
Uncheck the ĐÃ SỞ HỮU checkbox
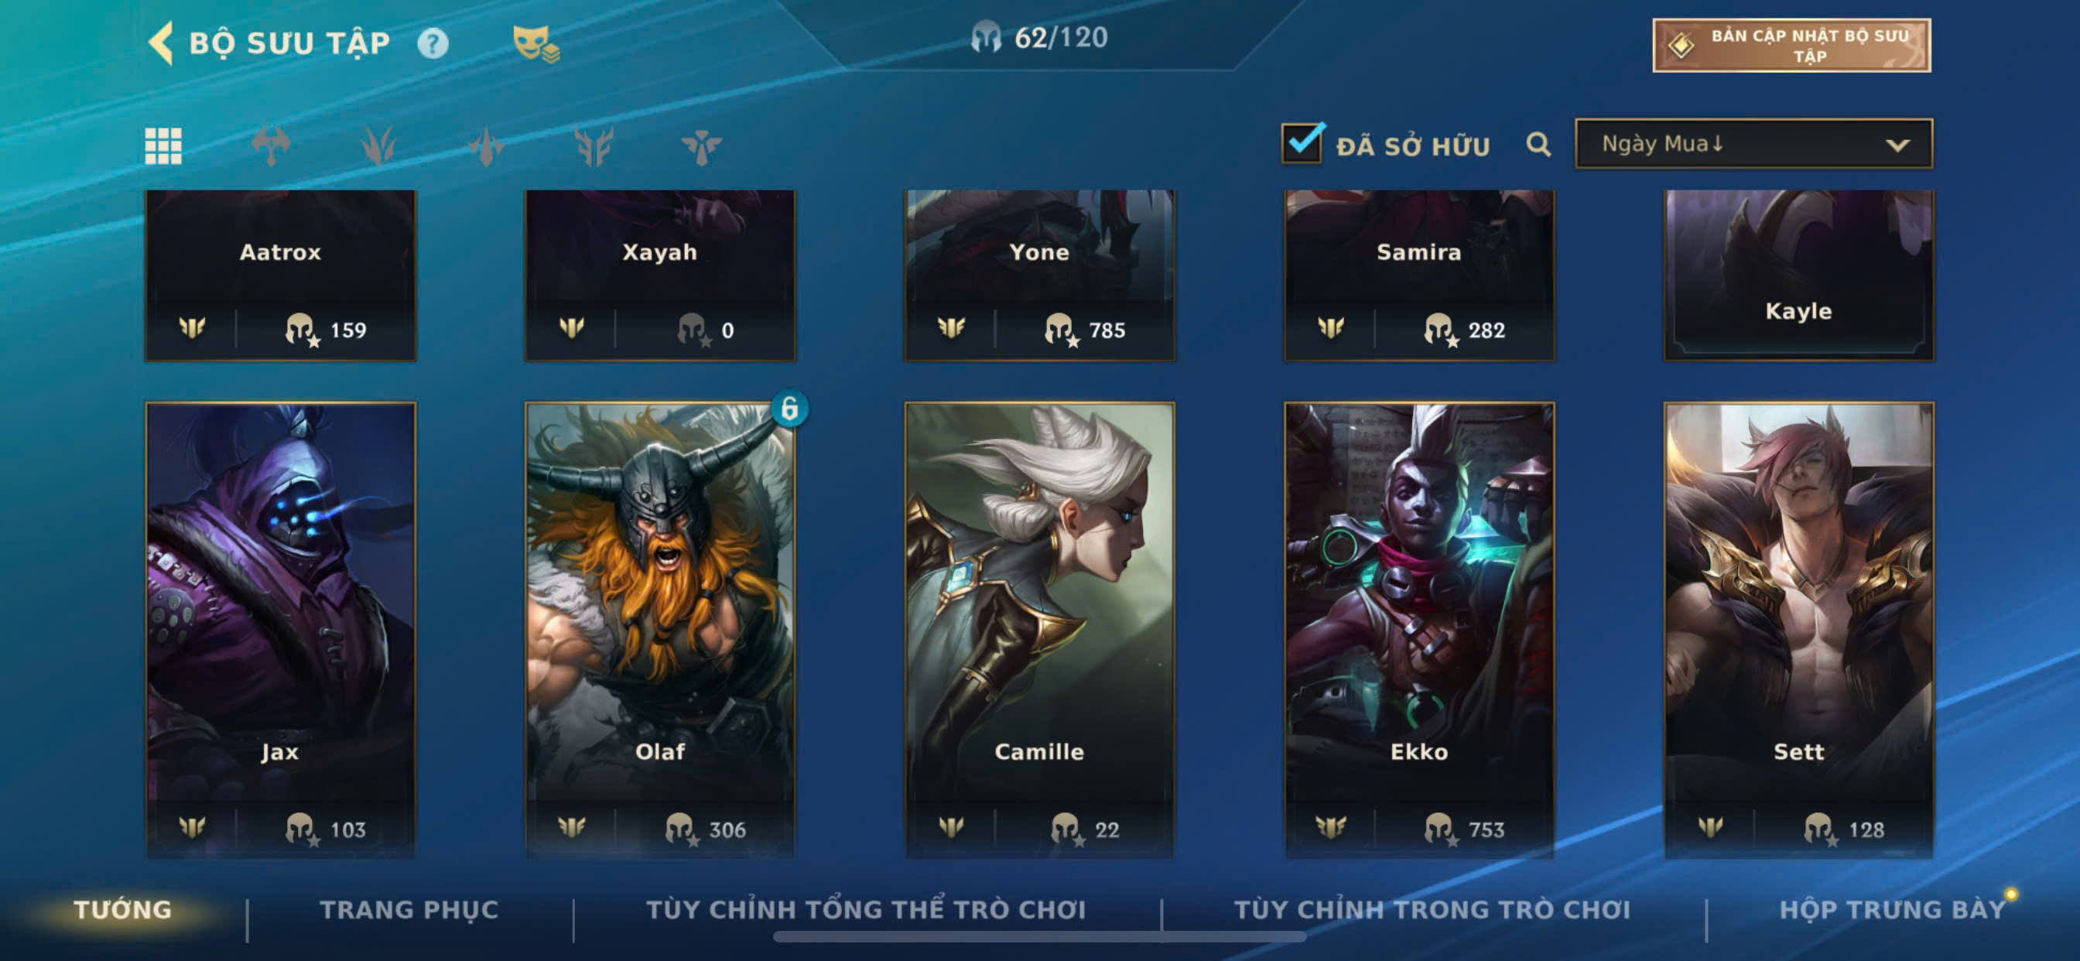(1302, 143)
